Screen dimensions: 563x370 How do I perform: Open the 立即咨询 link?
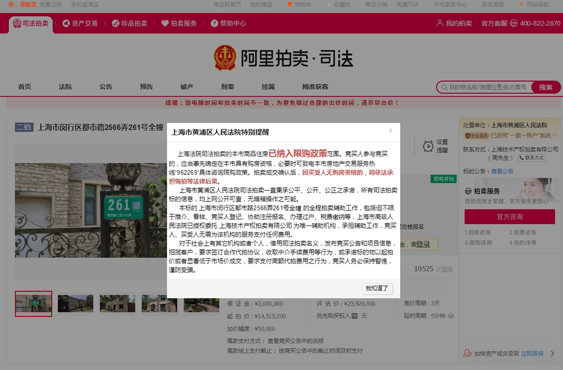532,354
